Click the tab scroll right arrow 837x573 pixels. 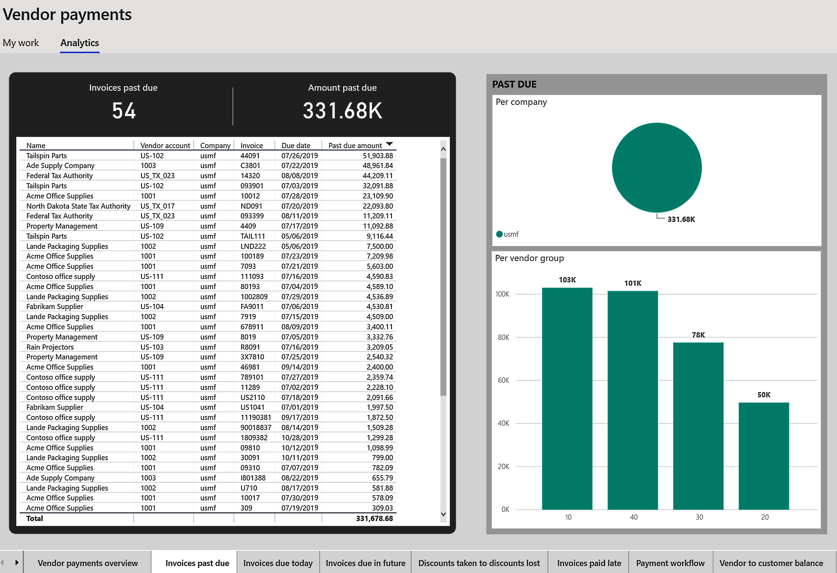click(x=17, y=562)
